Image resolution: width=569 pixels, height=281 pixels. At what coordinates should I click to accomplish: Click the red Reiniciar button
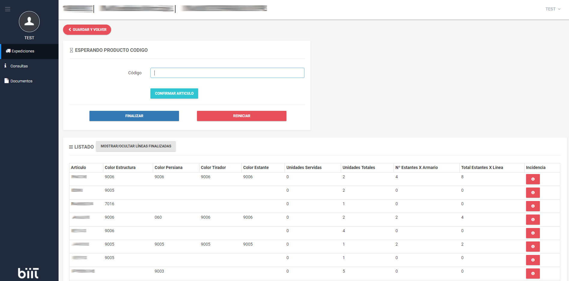[241, 116]
